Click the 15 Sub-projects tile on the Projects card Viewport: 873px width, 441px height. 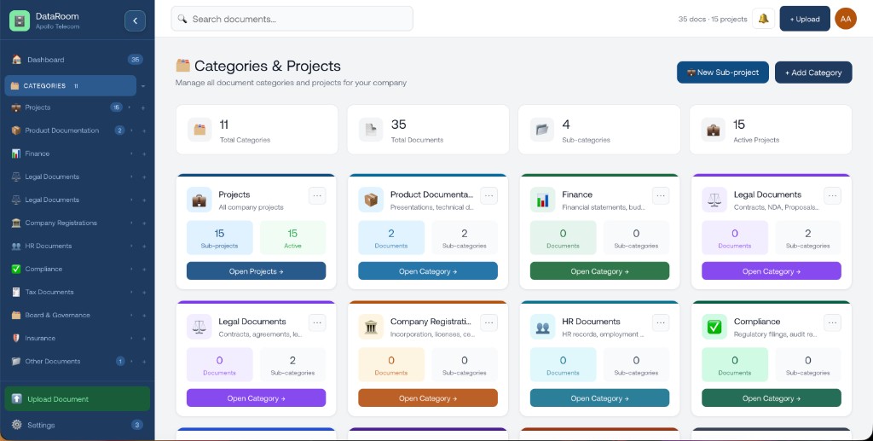[x=219, y=238]
